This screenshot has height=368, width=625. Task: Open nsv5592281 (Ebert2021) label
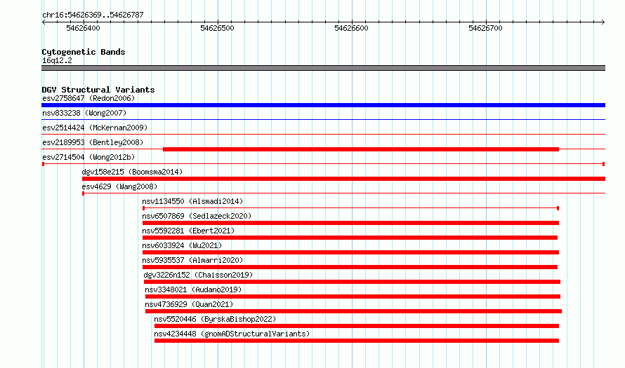(x=188, y=231)
